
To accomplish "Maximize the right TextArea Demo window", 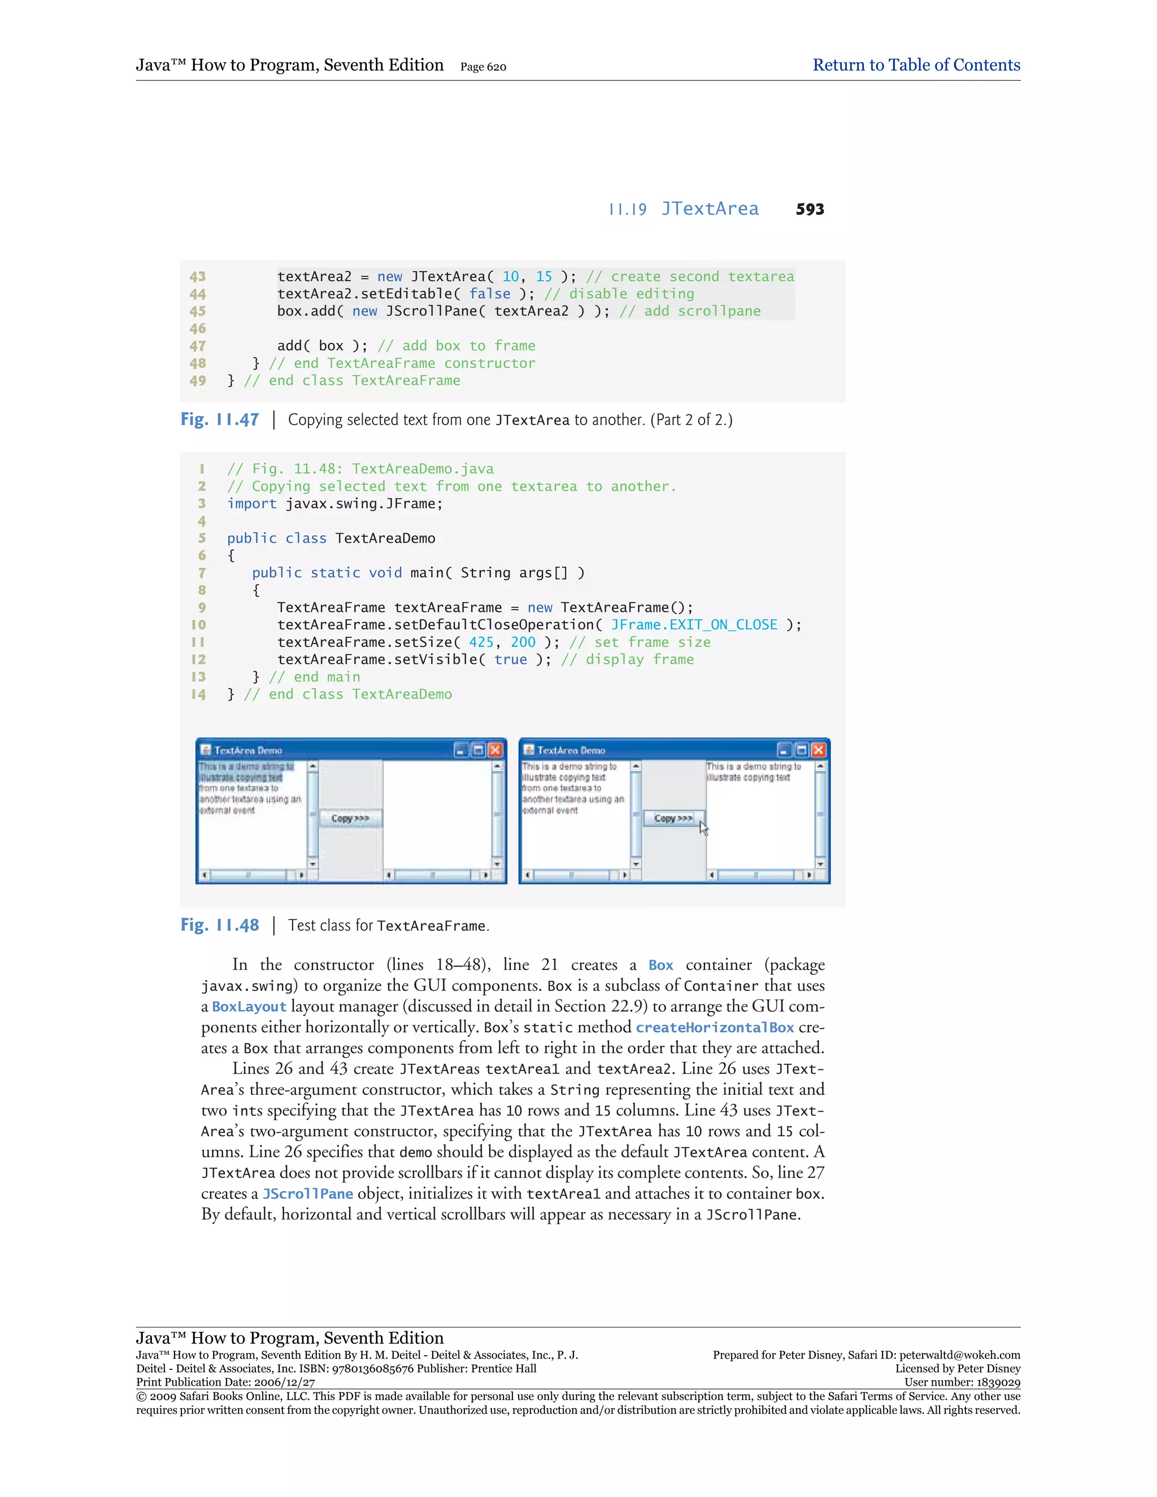I will tap(801, 750).
